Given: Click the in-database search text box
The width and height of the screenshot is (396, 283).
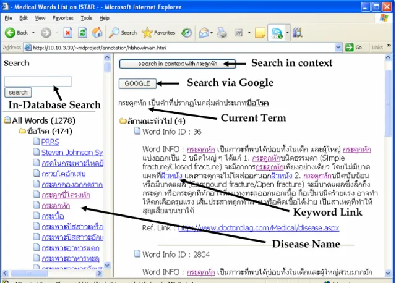Looking at the screenshot, I should [x=38, y=82].
